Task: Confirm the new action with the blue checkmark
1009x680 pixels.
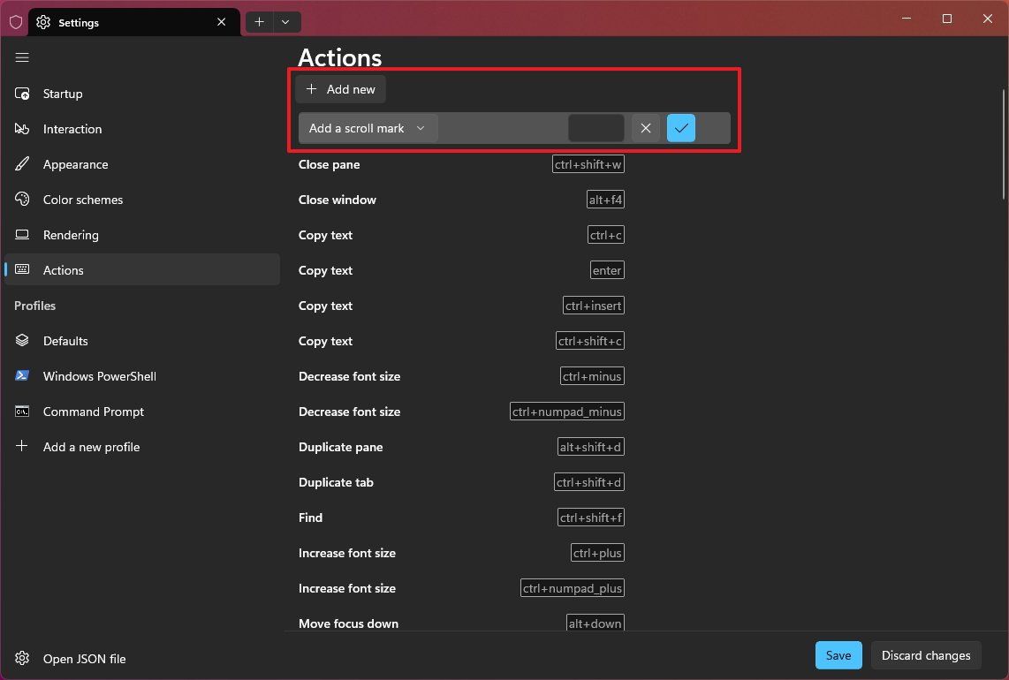Action: click(x=680, y=128)
